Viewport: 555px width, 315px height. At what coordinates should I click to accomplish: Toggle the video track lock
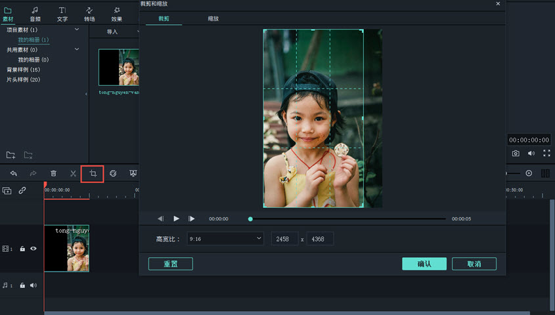pos(22,249)
